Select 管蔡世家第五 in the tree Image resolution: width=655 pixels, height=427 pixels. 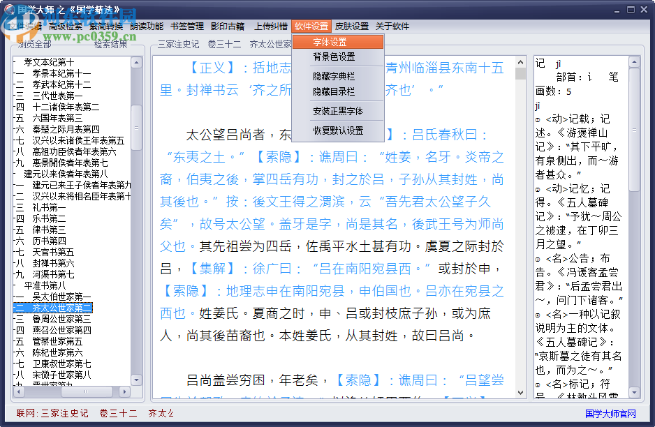tap(57, 341)
